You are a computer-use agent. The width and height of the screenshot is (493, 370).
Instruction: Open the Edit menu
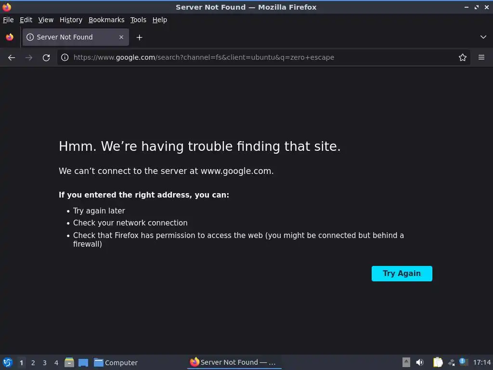click(26, 20)
